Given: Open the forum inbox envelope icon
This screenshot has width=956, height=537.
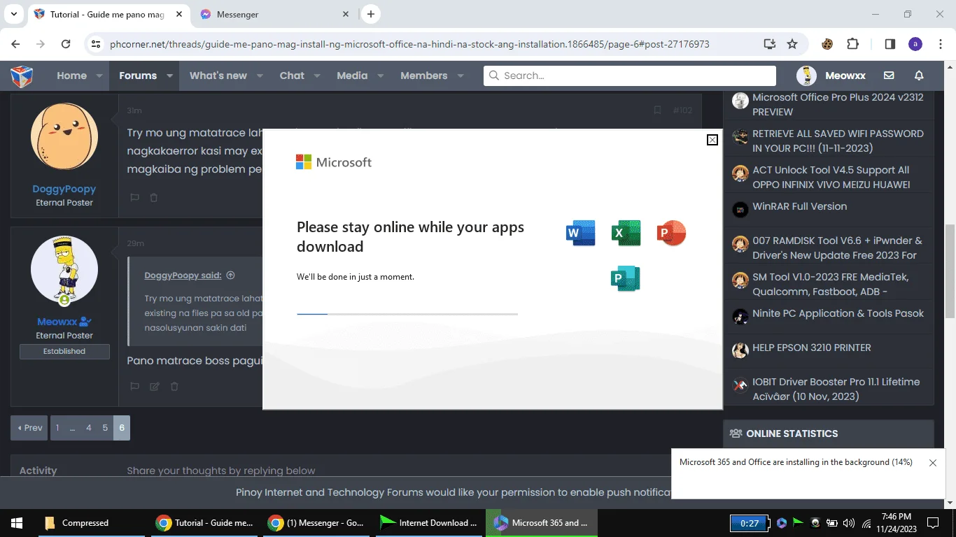Looking at the screenshot, I should click(x=889, y=76).
